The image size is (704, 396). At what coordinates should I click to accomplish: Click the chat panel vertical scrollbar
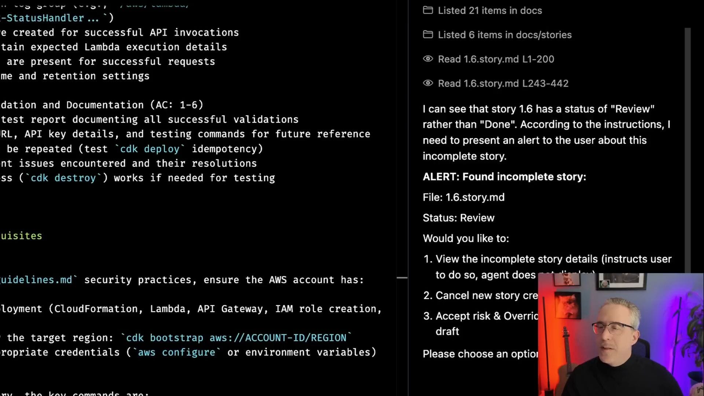click(x=687, y=147)
